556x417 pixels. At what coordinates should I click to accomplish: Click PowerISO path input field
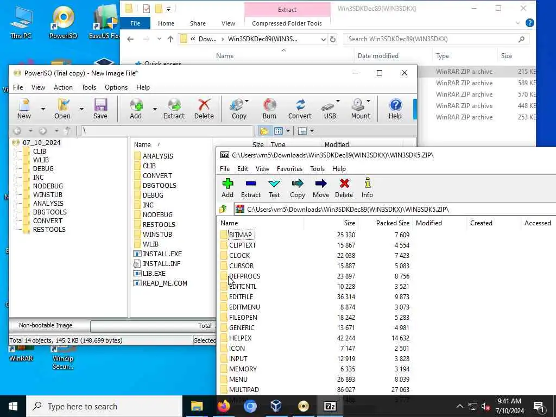[167, 131]
